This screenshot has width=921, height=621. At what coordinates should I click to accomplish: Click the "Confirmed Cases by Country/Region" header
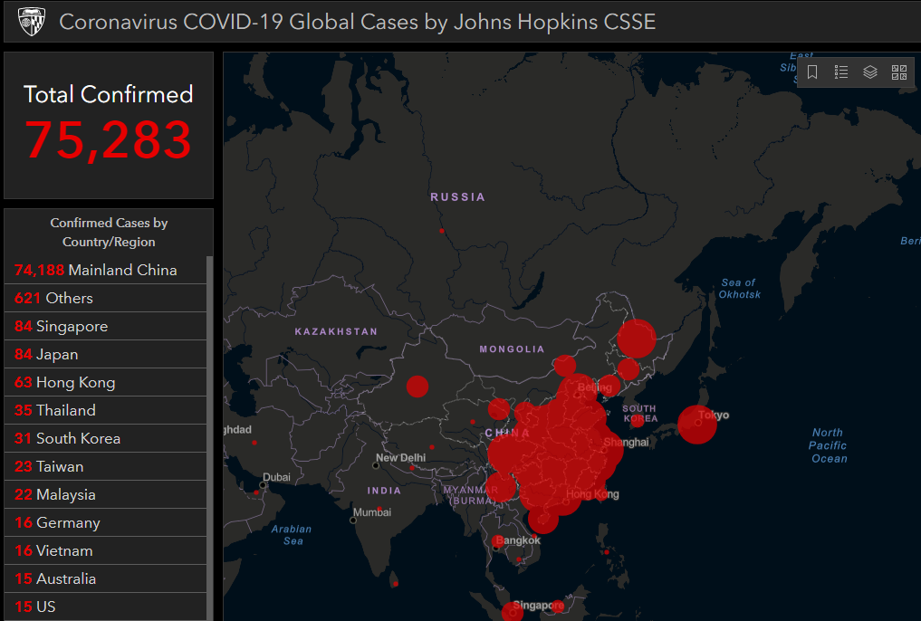pyautogui.click(x=109, y=233)
